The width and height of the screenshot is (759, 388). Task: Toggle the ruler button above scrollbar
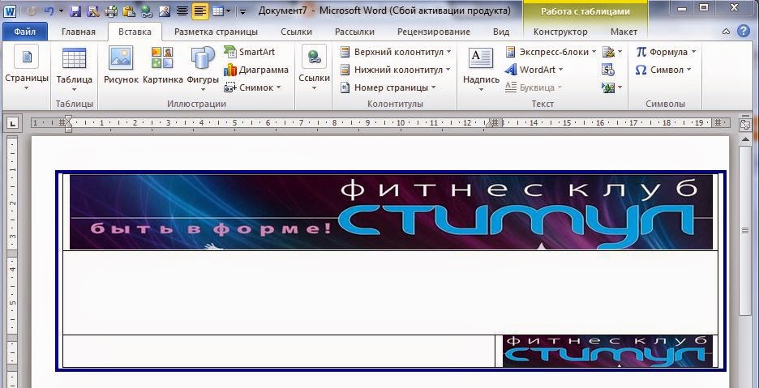[x=745, y=124]
